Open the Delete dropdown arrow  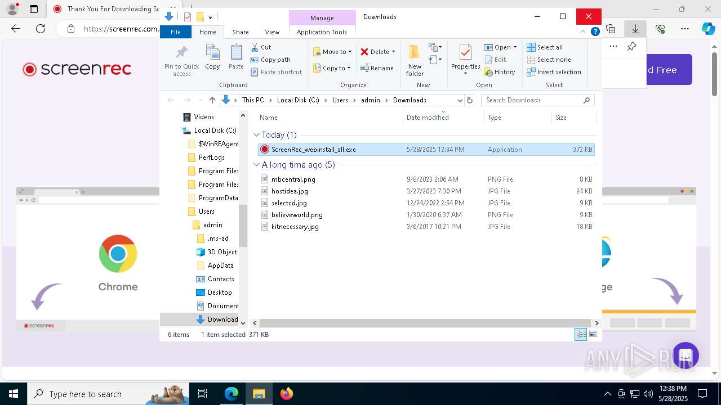[x=393, y=52]
